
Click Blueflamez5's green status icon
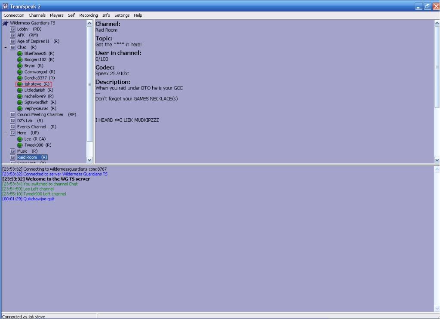click(x=20, y=54)
